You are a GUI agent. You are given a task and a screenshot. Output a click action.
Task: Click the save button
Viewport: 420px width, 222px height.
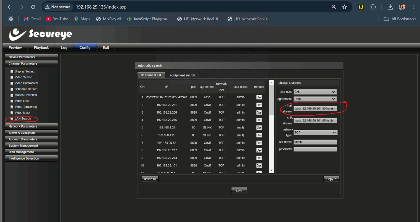point(239,191)
